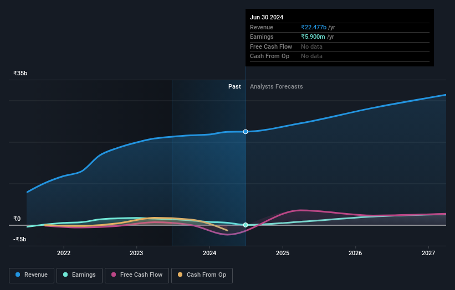This screenshot has width=455, height=290.
Task: Click the 2027 x-axis label
Action: pos(428,253)
